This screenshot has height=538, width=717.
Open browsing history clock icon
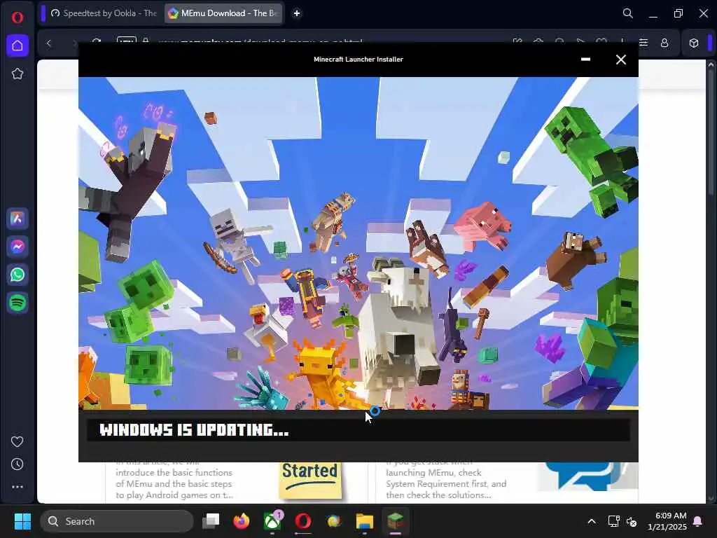point(18,464)
